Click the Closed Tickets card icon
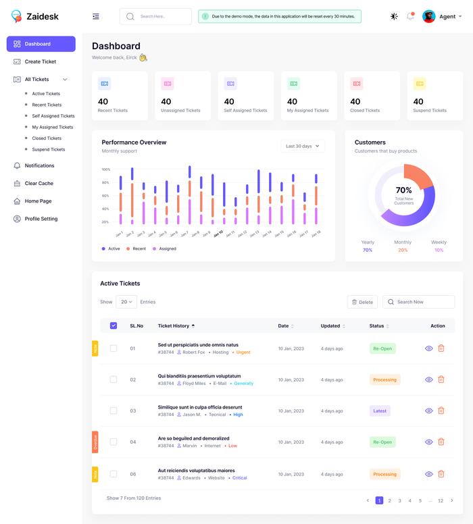The image size is (473, 524). coord(357,84)
